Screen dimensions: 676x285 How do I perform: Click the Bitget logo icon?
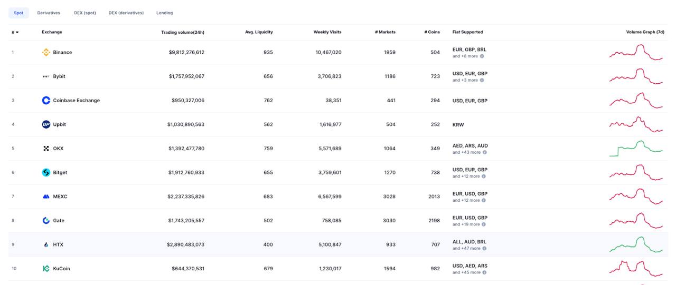click(46, 172)
